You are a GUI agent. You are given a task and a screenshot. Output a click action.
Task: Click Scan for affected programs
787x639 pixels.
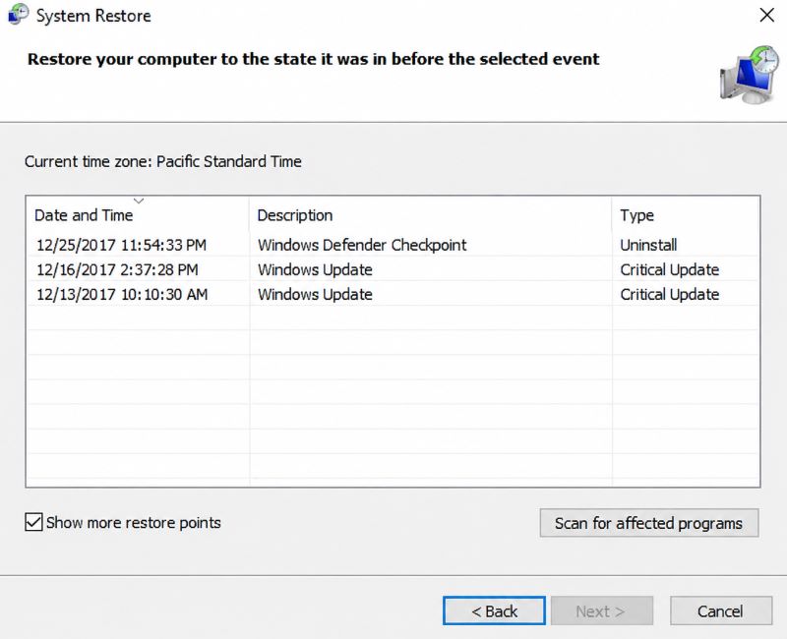pos(649,523)
